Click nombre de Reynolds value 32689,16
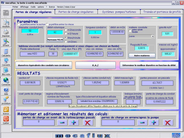The width and height of the screenshot is (184, 138). pyautogui.click(x=59, y=101)
